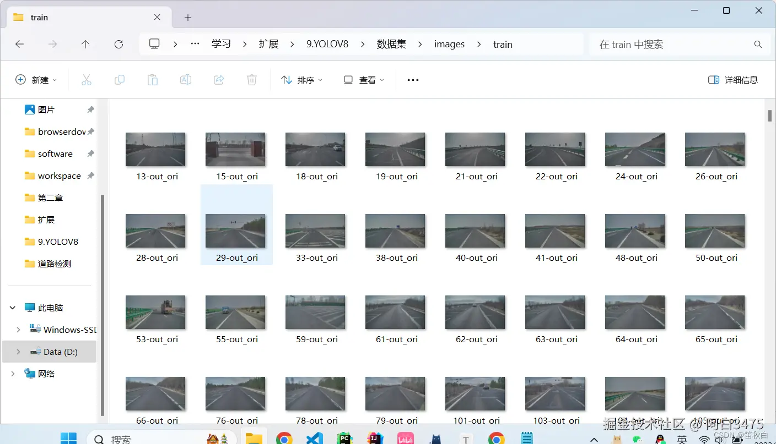Rename 29-out_ori using the rename icon
Viewport: 776px width, 444px height.
tap(186, 79)
